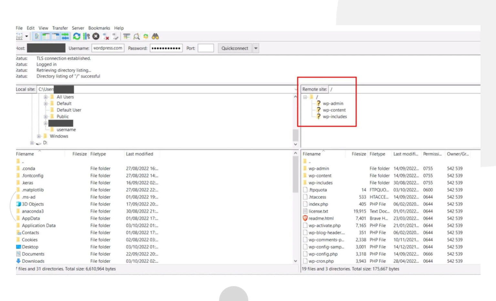The image size is (496, 301).
Task: Click the Quickconnect button
Action: point(235,48)
